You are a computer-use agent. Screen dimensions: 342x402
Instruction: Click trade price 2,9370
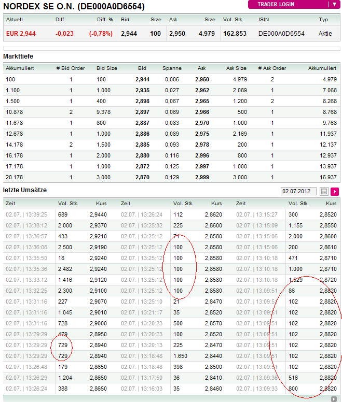98,225
